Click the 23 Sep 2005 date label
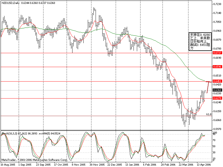Screen dimensions: 223x167 click(43, 164)
